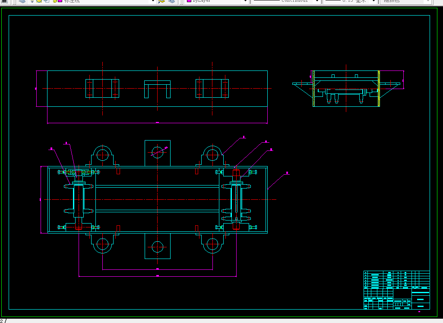Select the title block table in the drawing

[x=397, y=290]
